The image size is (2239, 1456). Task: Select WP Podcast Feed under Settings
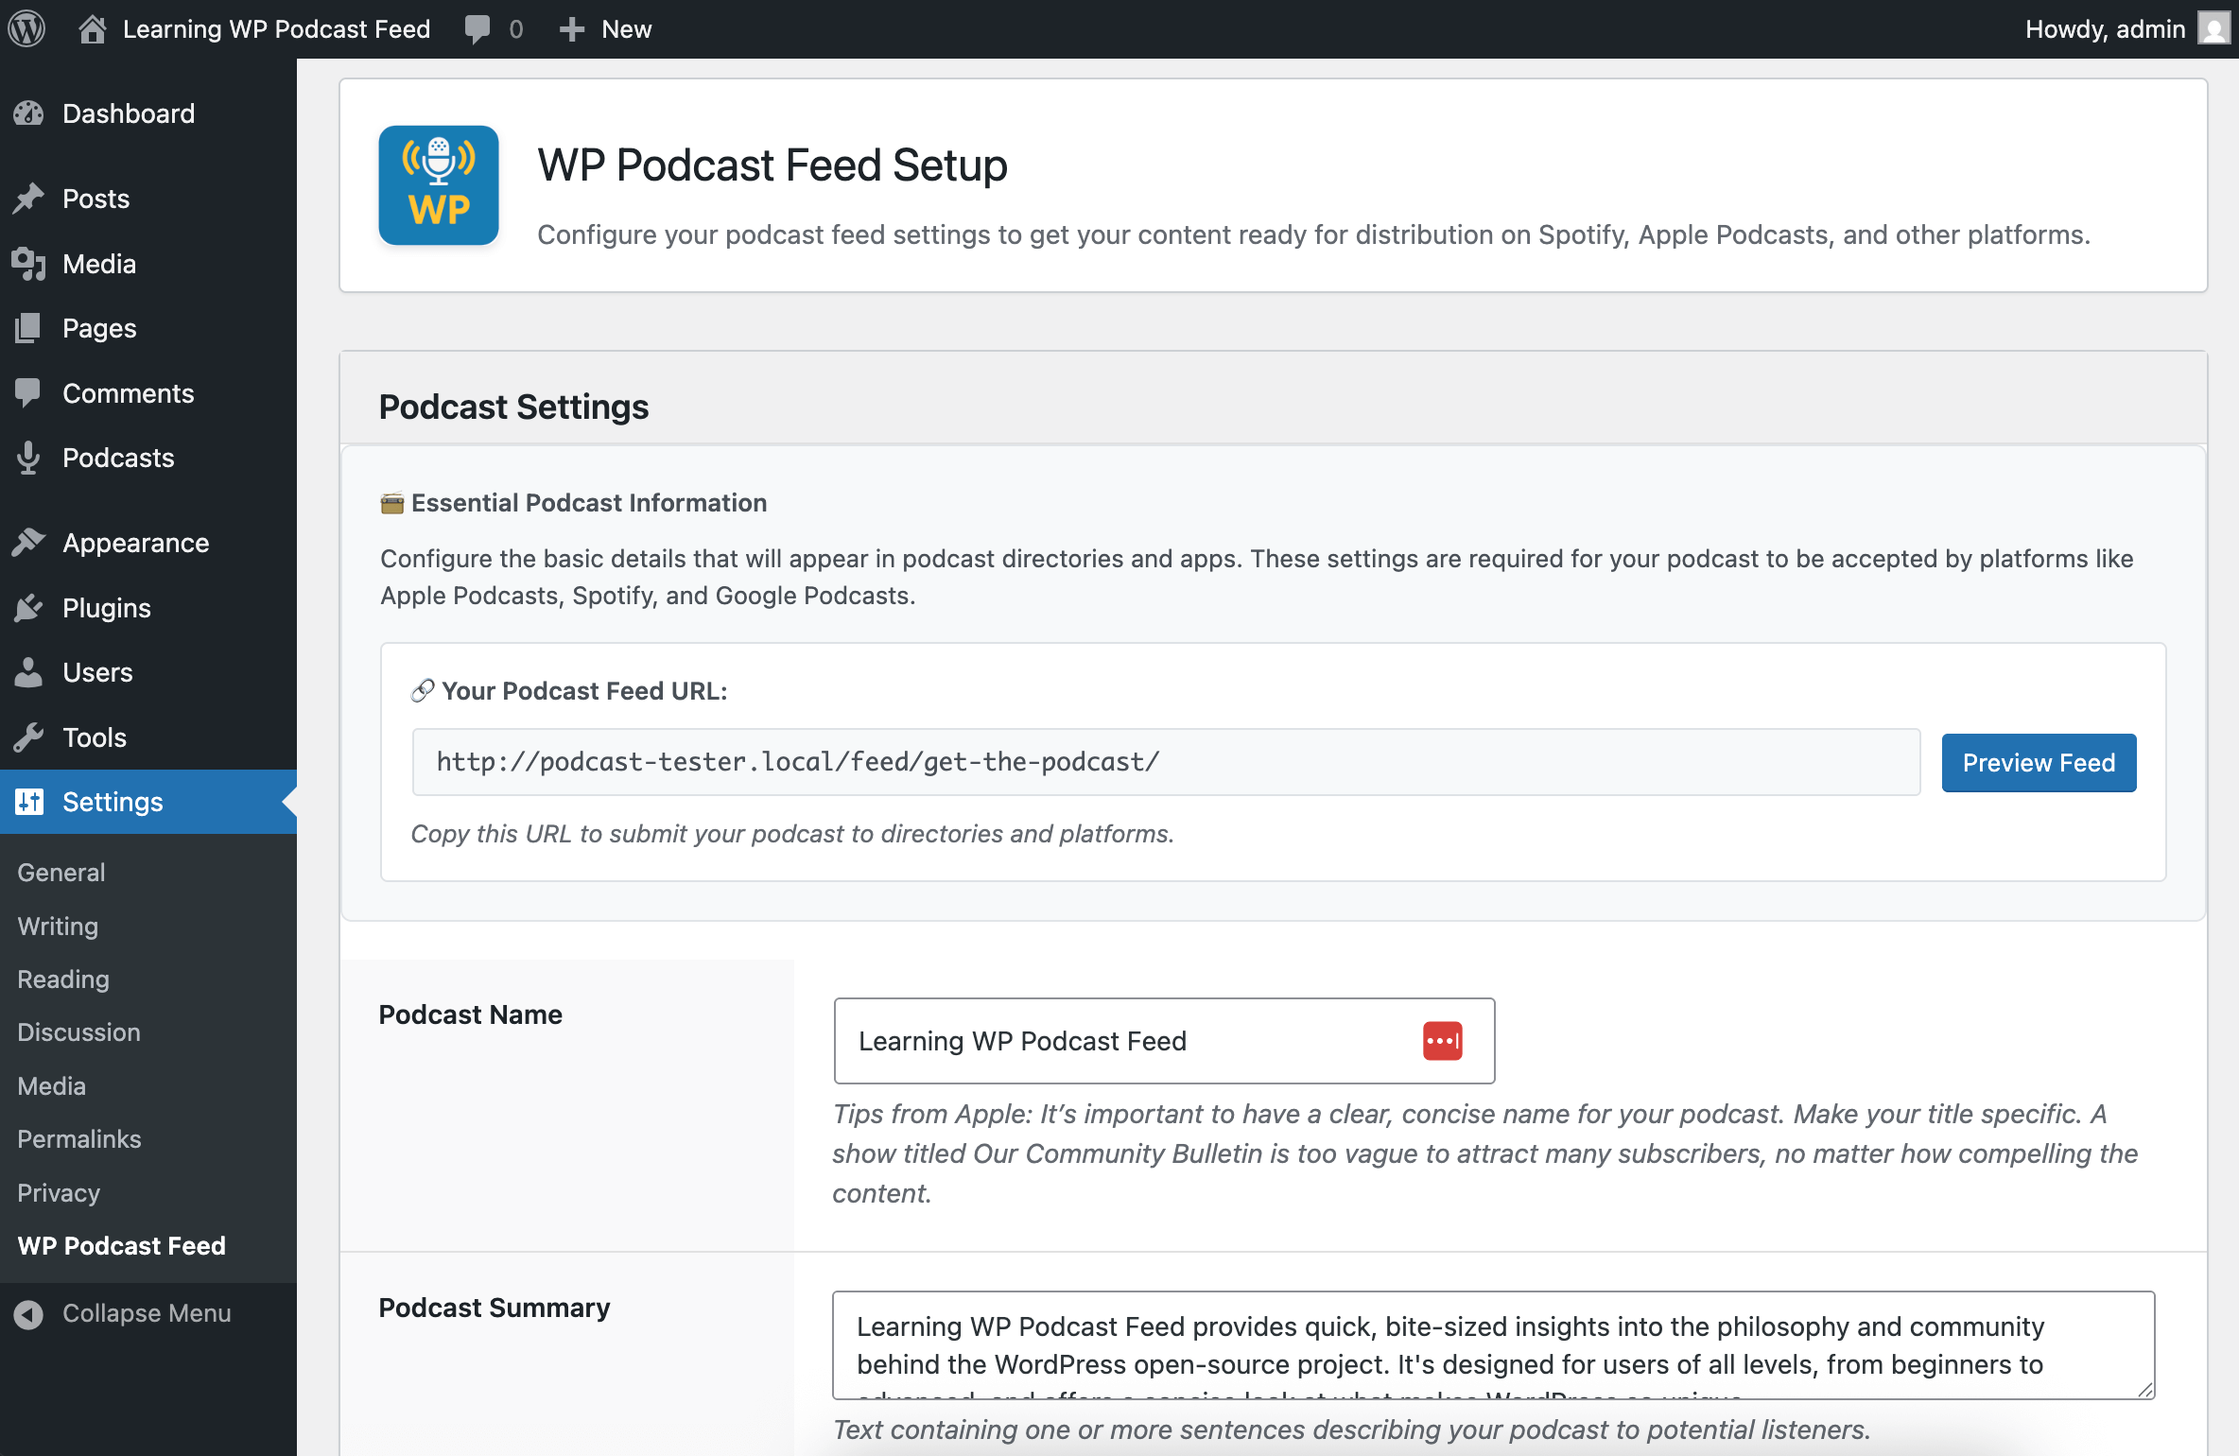coord(121,1245)
